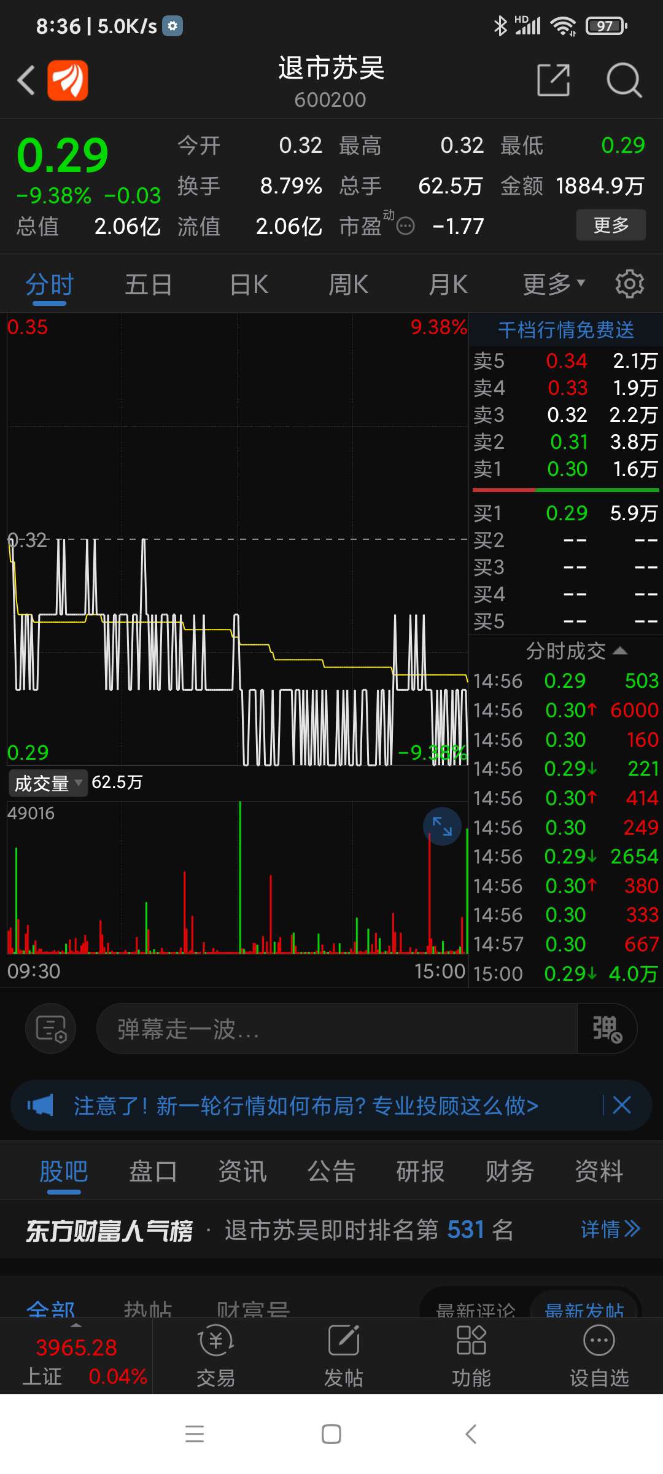This screenshot has width=663, height=1474.
Task: Open Android recent apps menu button
Action: pos(195,1434)
